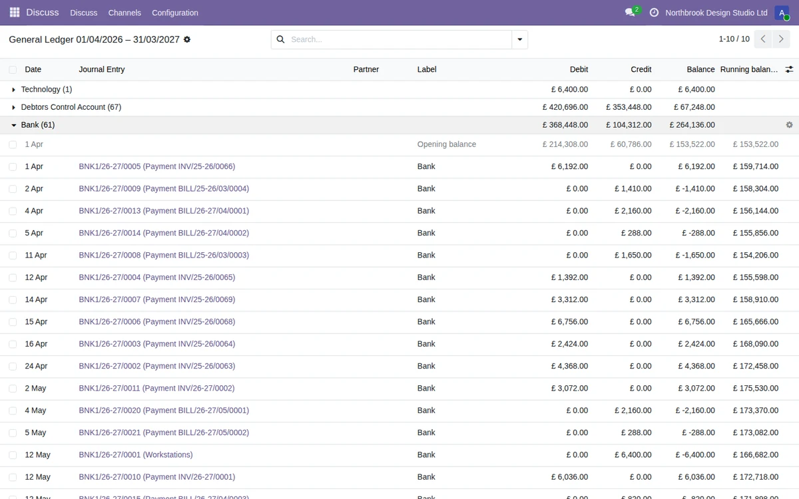This screenshot has height=499, width=799.
Task: Sort by the Label column header
Action: pos(427,69)
